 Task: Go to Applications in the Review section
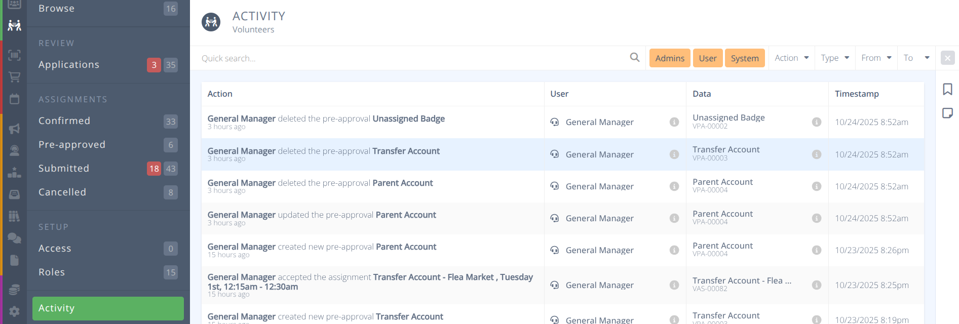pyautogui.click(x=69, y=65)
